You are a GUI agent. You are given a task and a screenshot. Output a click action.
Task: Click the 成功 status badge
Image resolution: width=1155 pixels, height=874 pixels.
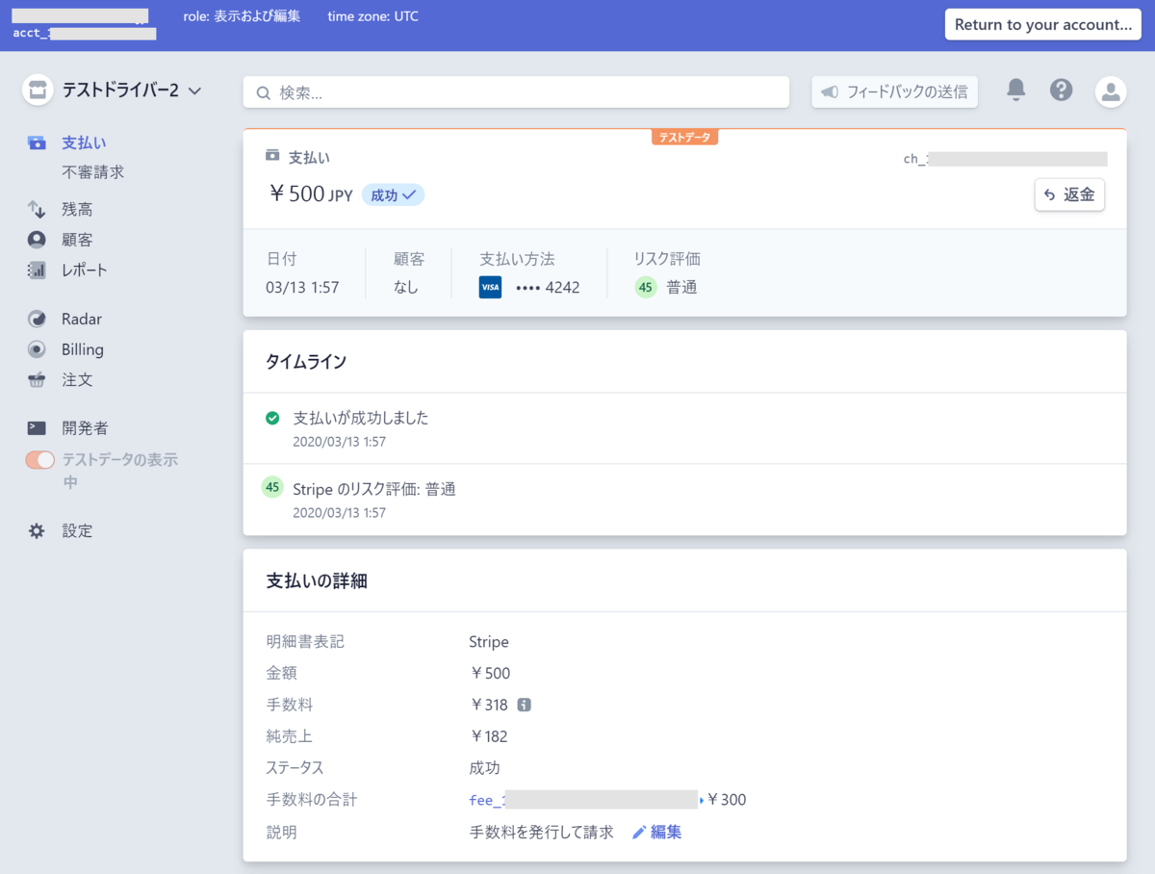click(394, 195)
